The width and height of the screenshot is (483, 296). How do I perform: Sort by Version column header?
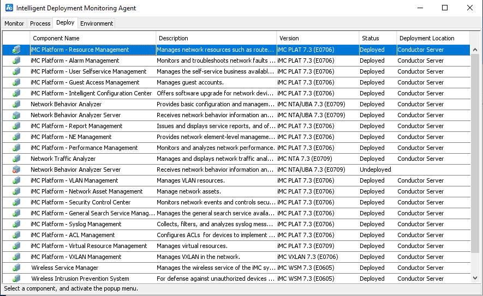point(318,38)
